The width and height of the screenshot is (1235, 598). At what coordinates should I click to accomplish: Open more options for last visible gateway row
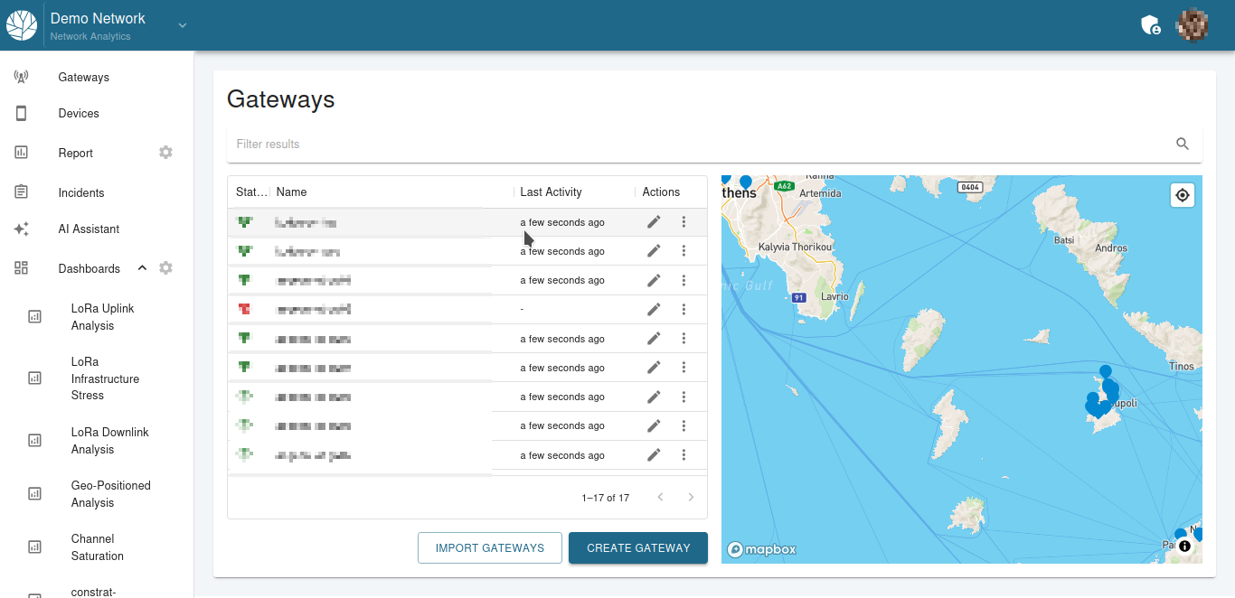coord(684,455)
